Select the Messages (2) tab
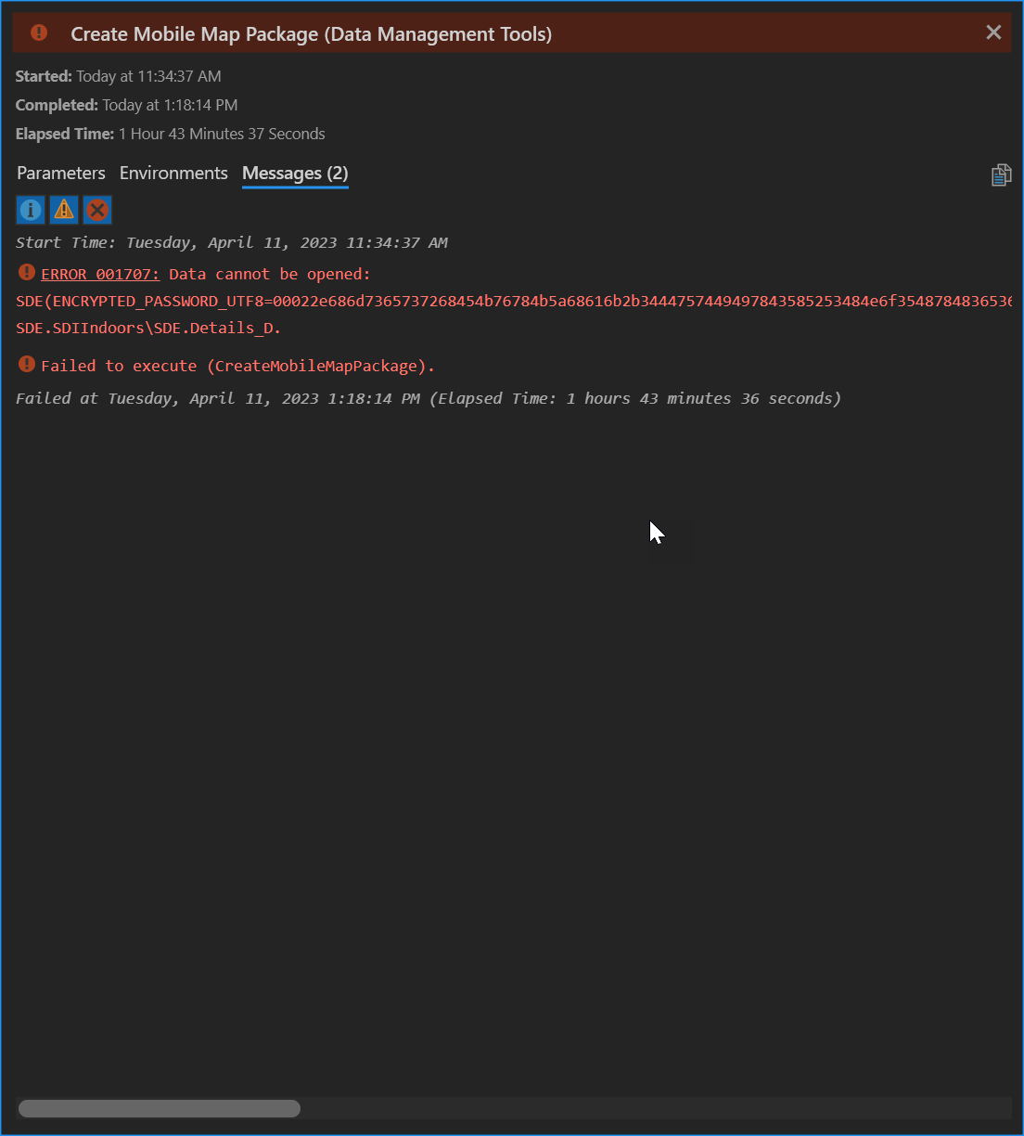 pyautogui.click(x=295, y=174)
